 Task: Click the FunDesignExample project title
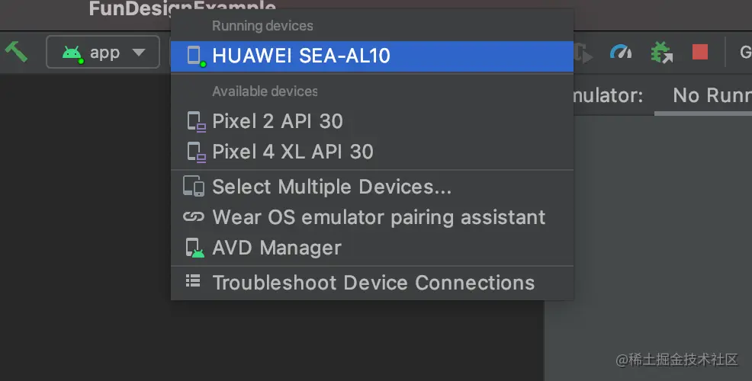182,8
